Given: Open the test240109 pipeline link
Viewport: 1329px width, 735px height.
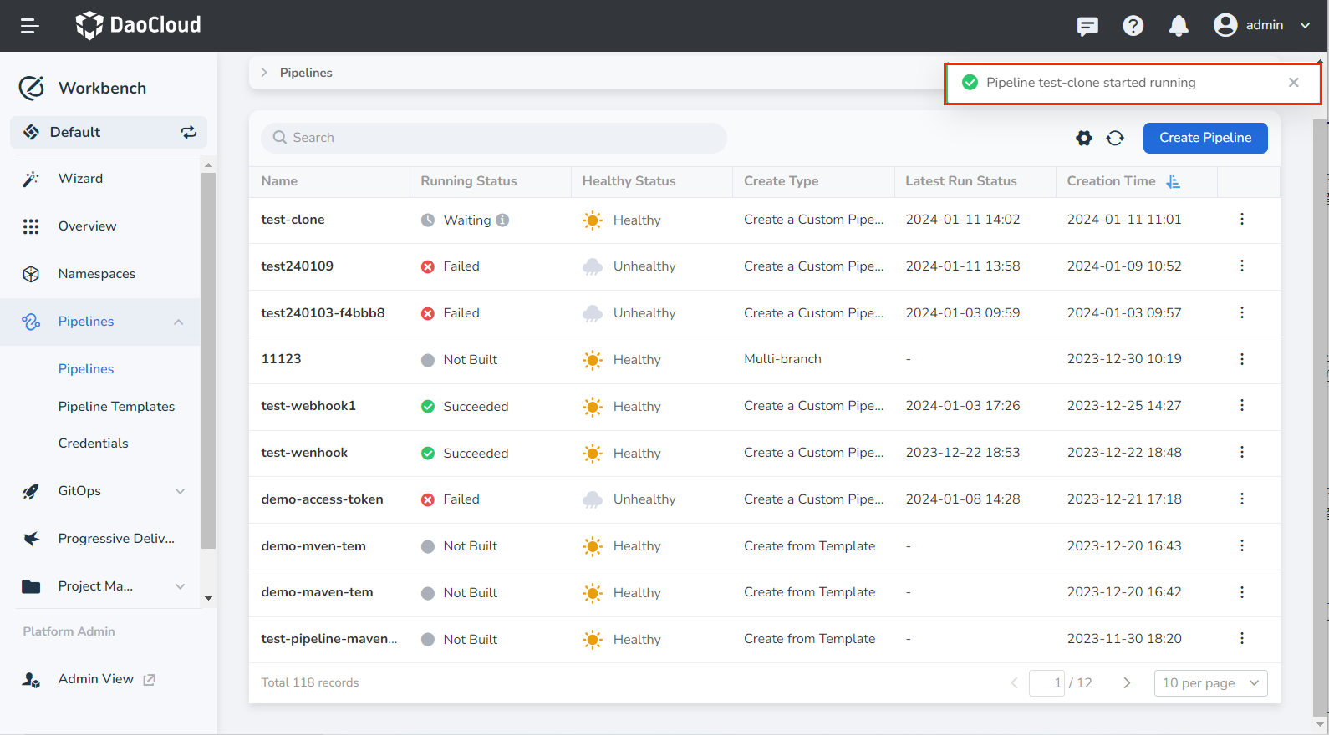Looking at the screenshot, I should pyautogui.click(x=297, y=266).
